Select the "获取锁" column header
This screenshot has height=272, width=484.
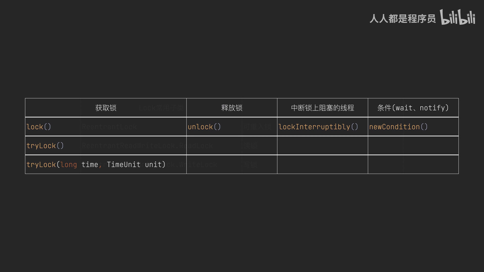tap(106, 108)
